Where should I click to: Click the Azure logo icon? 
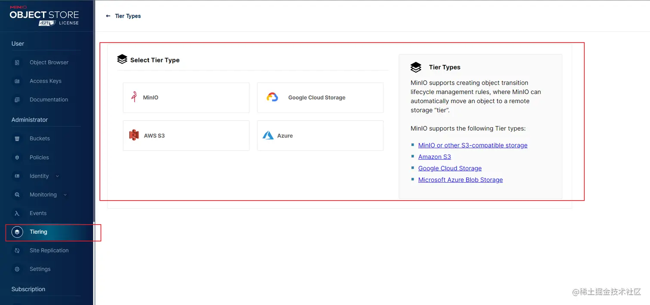tap(268, 135)
